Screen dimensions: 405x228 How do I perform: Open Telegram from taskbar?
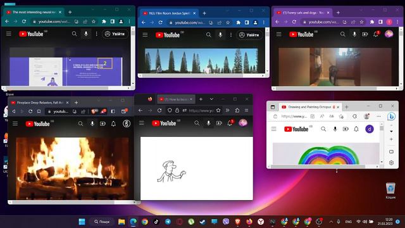(x=168, y=222)
